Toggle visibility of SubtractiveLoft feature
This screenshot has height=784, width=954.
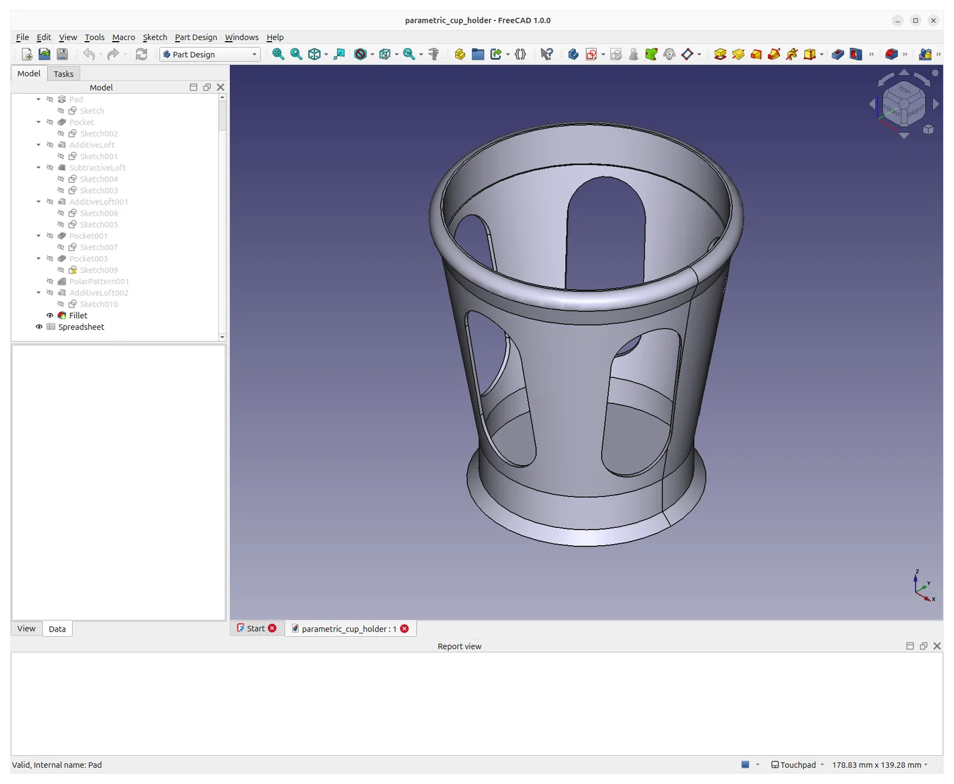(x=50, y=168)
